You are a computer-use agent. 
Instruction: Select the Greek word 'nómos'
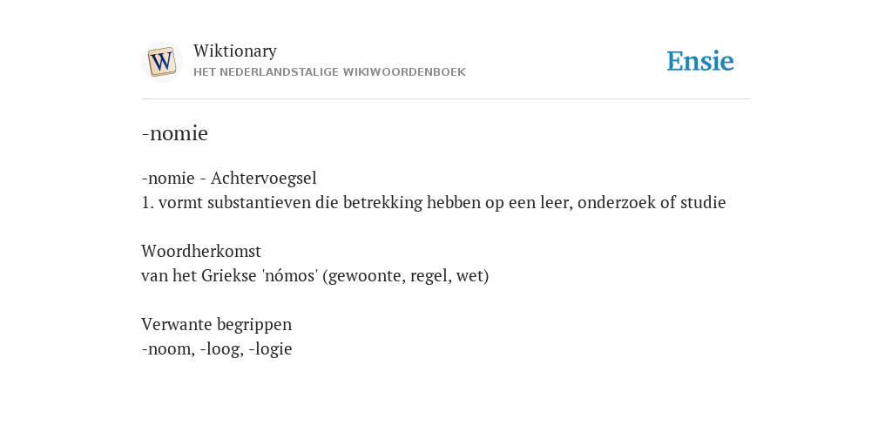pos(289,275)
